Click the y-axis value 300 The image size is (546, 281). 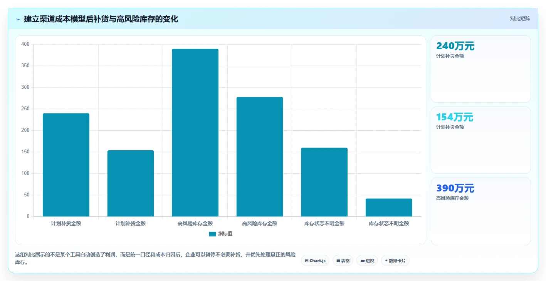[25, 87]
